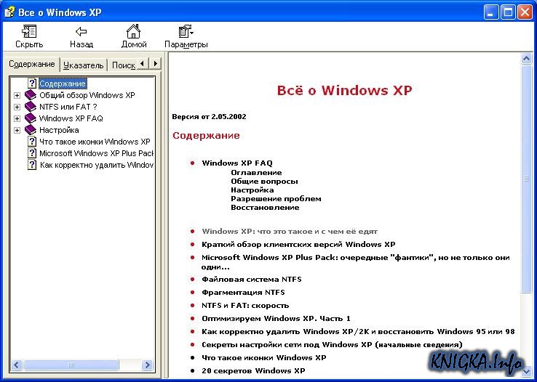This screenshot has width=537, height=382.
Task: Switch to the Содержание tab
Action: click(x=32, y=64)
